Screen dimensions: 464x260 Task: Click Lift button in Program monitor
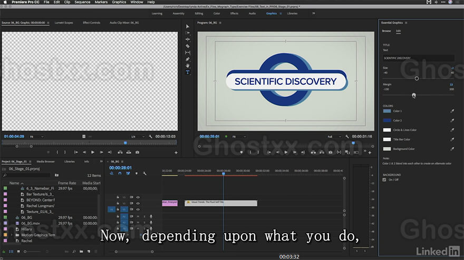[x=313, y=152]
